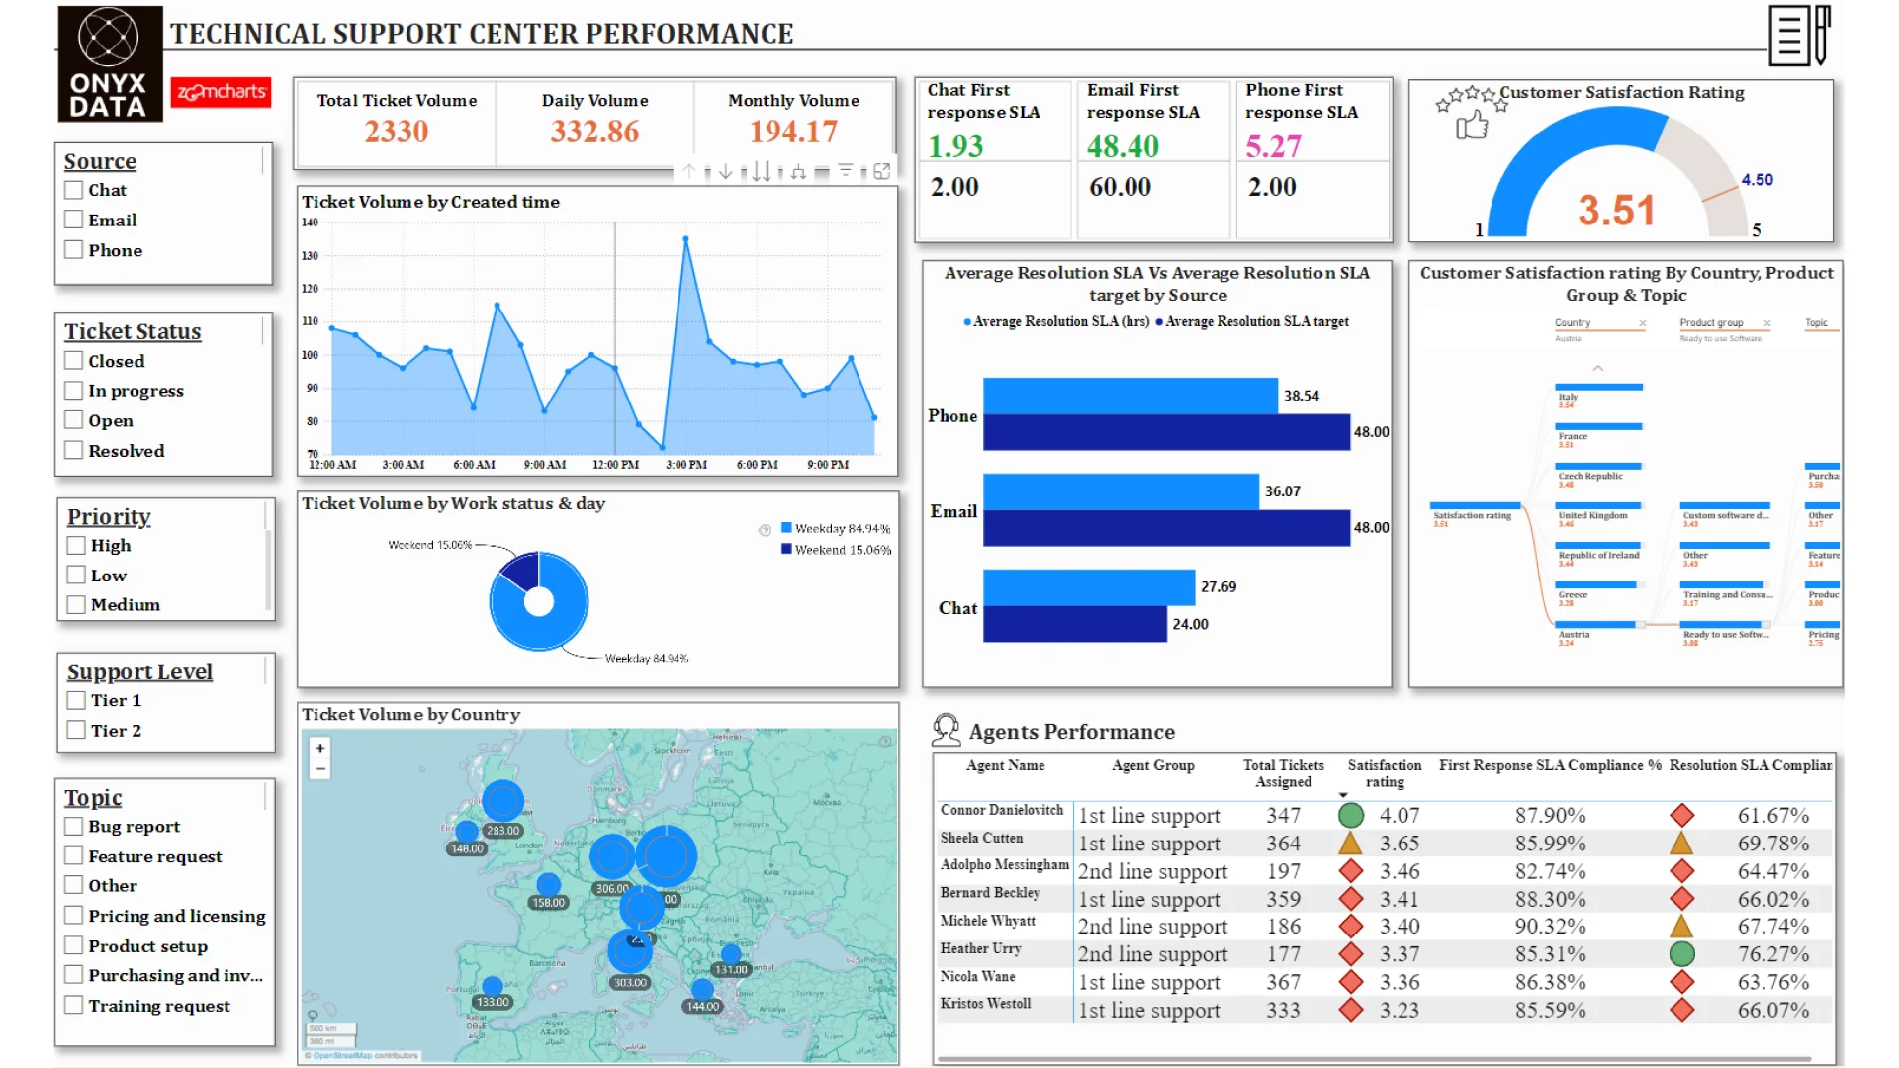Enable the High priority checkbox

(x=76, y=545)
